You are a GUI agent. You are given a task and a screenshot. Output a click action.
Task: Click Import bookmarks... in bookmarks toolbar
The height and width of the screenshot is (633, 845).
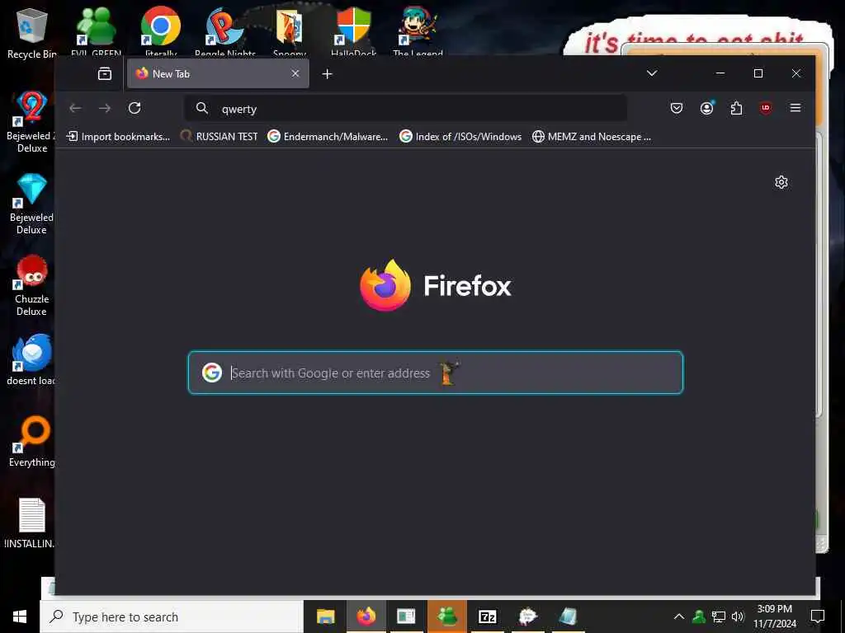point(118,137)
